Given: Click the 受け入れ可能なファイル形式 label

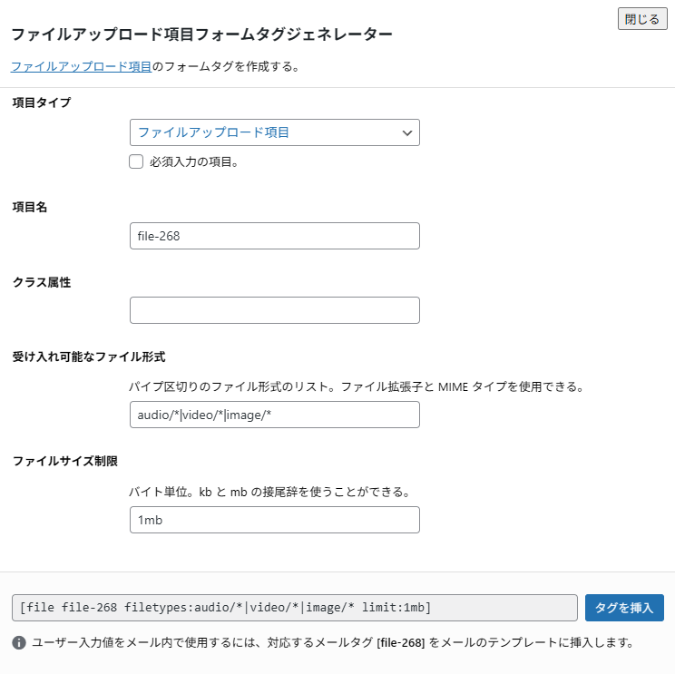Looking at the screenshot, I should (89, 357).
